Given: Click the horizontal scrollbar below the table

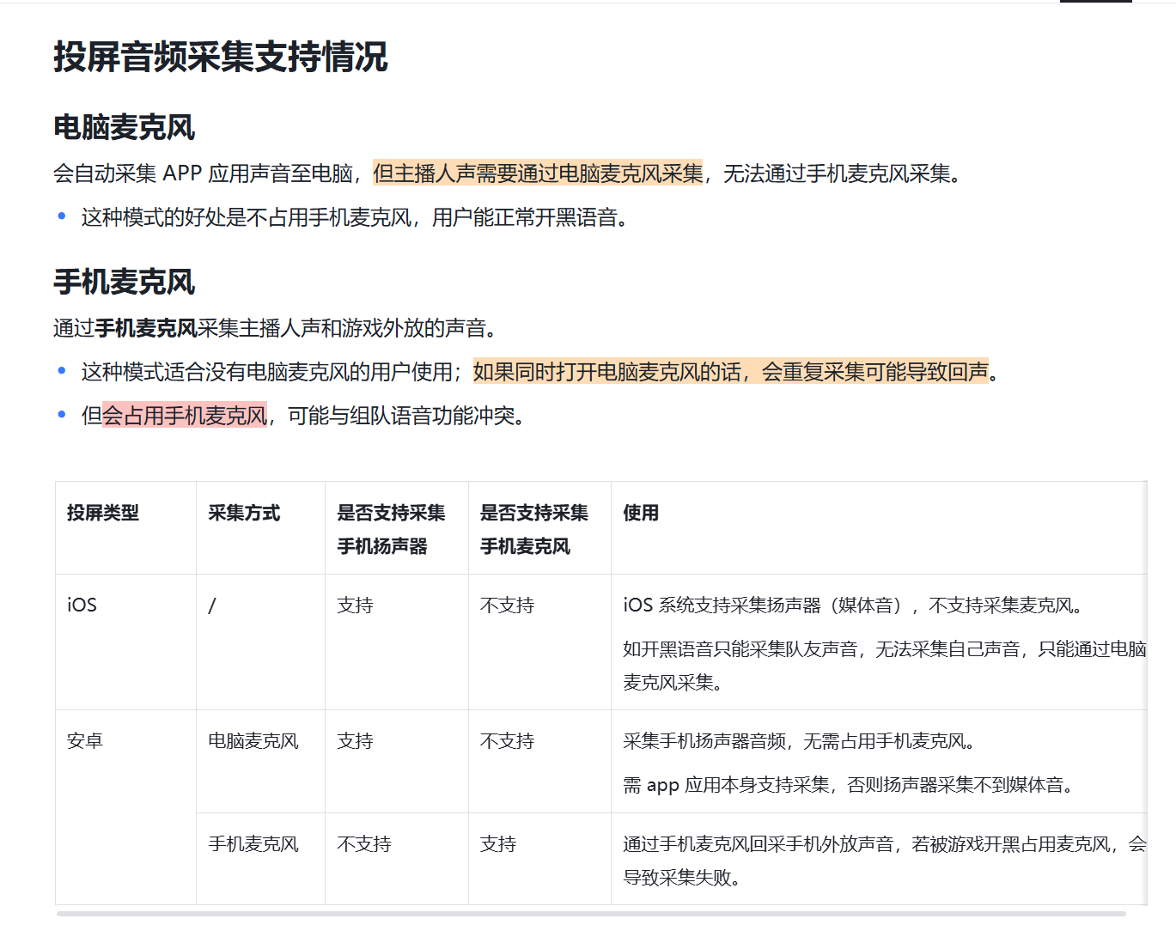Looking at the screenshot, I should [590, 914].
